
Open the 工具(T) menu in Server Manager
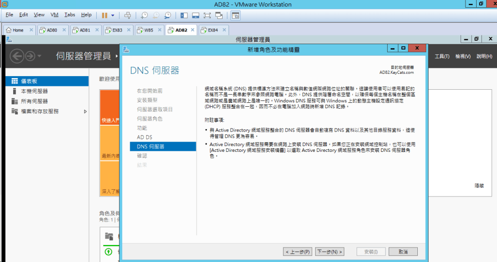(442, 56)
